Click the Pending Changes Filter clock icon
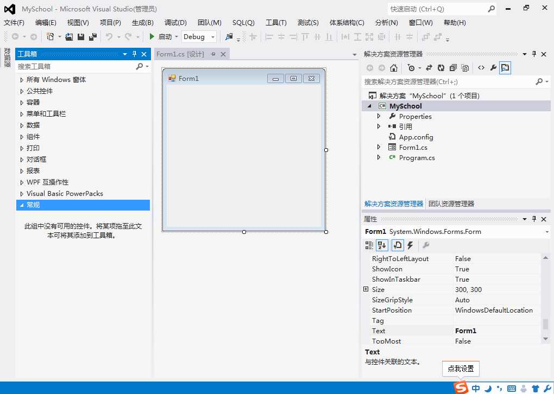 411,68
